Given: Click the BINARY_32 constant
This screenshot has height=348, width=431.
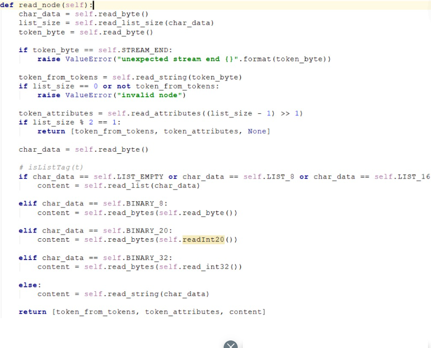Looking at the screenshot, I should point(147,258).
